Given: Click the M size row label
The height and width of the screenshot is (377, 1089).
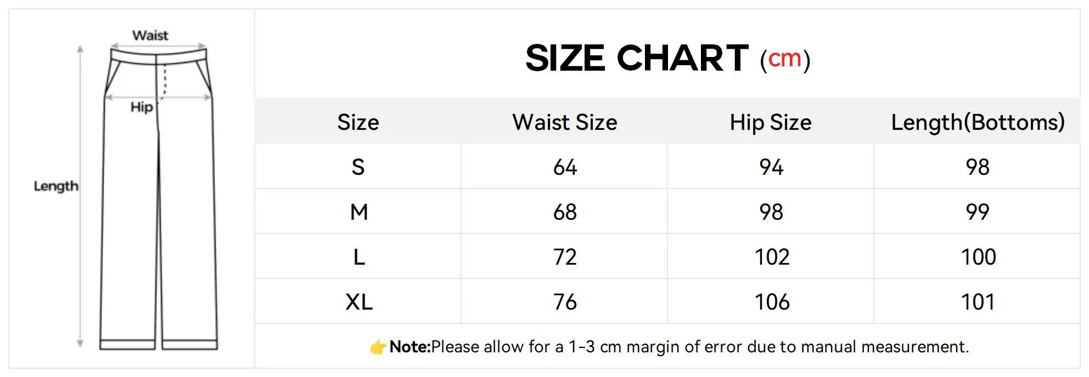Looking at the screenshot, I should click(359, 212).
